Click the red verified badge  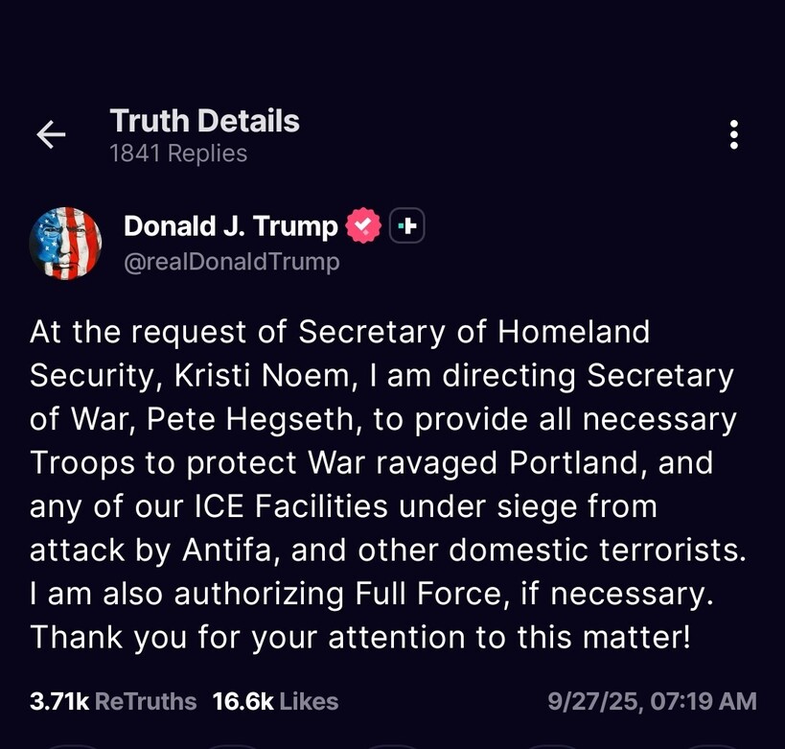(364, 226)
